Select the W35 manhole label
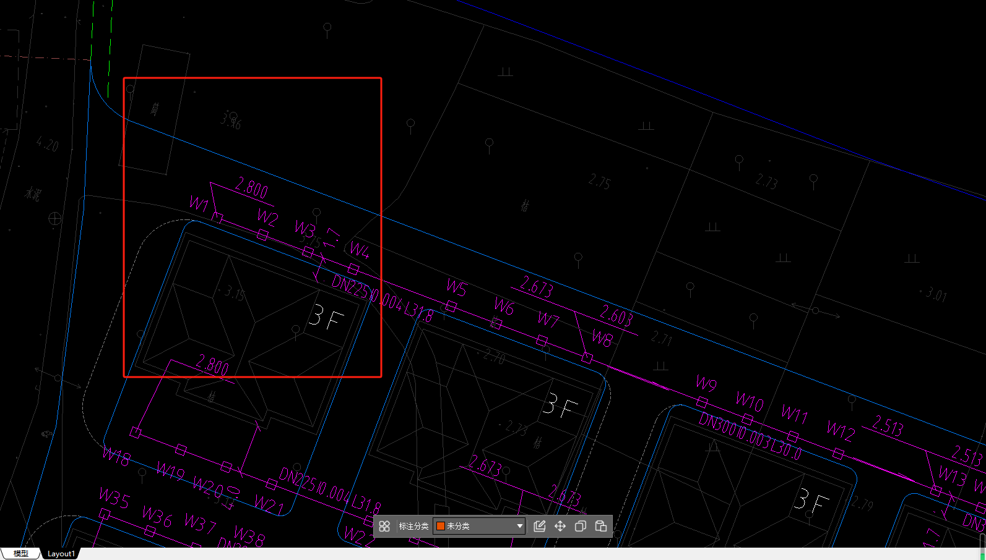This screenshot has width=986, height=560. pos(115,497)
